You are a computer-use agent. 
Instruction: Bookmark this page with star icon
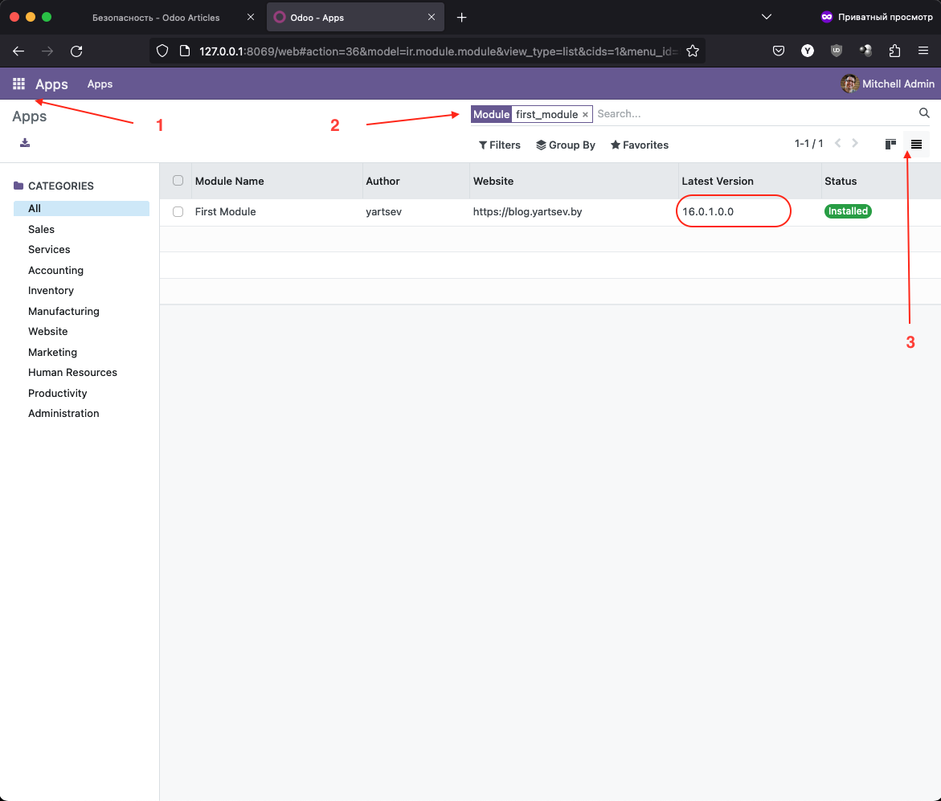click(x=693, y=51)
